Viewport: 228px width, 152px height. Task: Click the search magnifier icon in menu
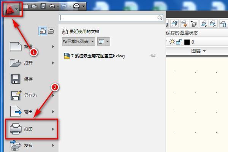[x=160, y=18]
